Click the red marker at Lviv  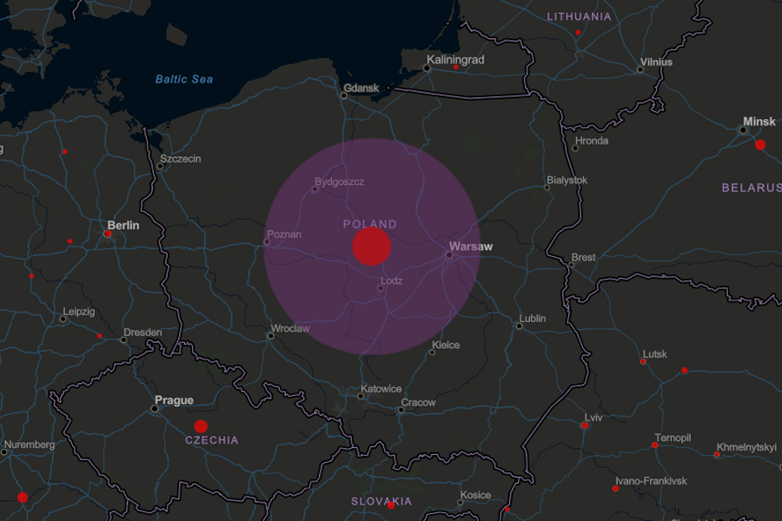(x=585, y=425)
